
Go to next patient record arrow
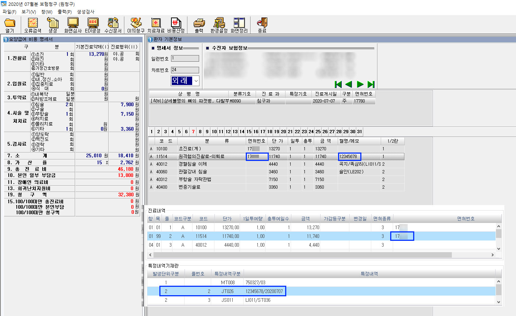pos(360,84)
